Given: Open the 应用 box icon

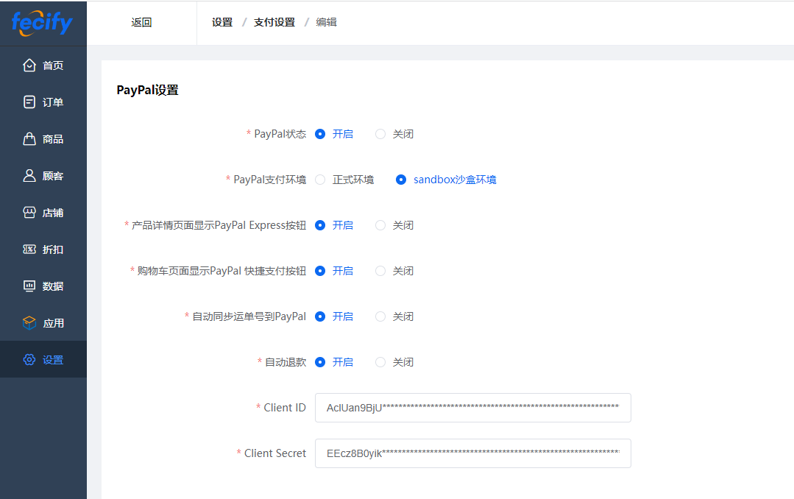Looking at the screenshot, I should (x=29, y=322).
